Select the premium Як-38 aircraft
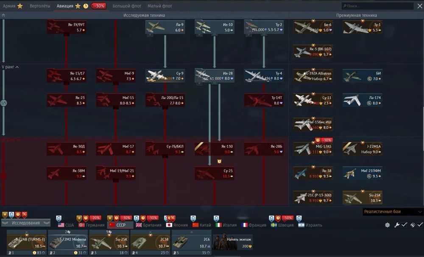 pos(313,173)
